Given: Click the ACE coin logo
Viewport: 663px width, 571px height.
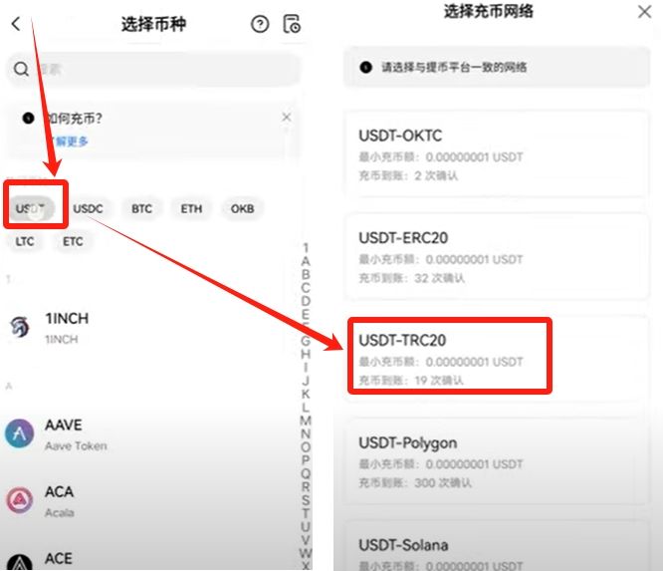Looking at the screenshot, I should pos(19,561).
